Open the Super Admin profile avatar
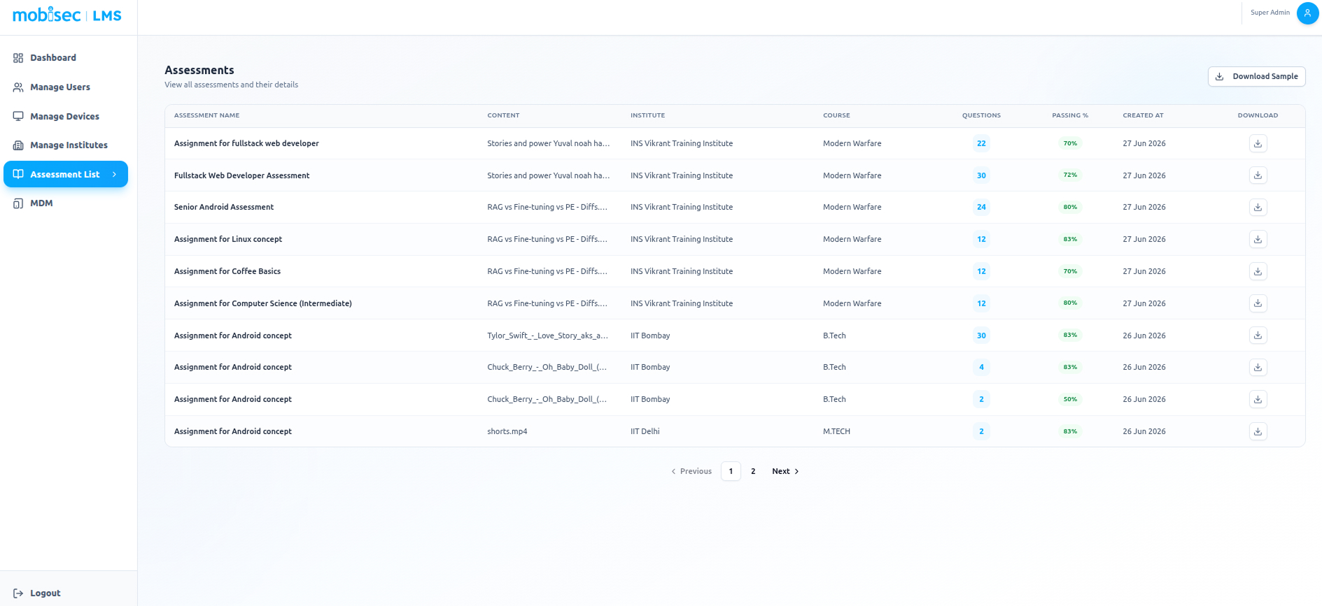This screenshot has height=606, width=1322. pyautogui.click(x=1307, y=13)
